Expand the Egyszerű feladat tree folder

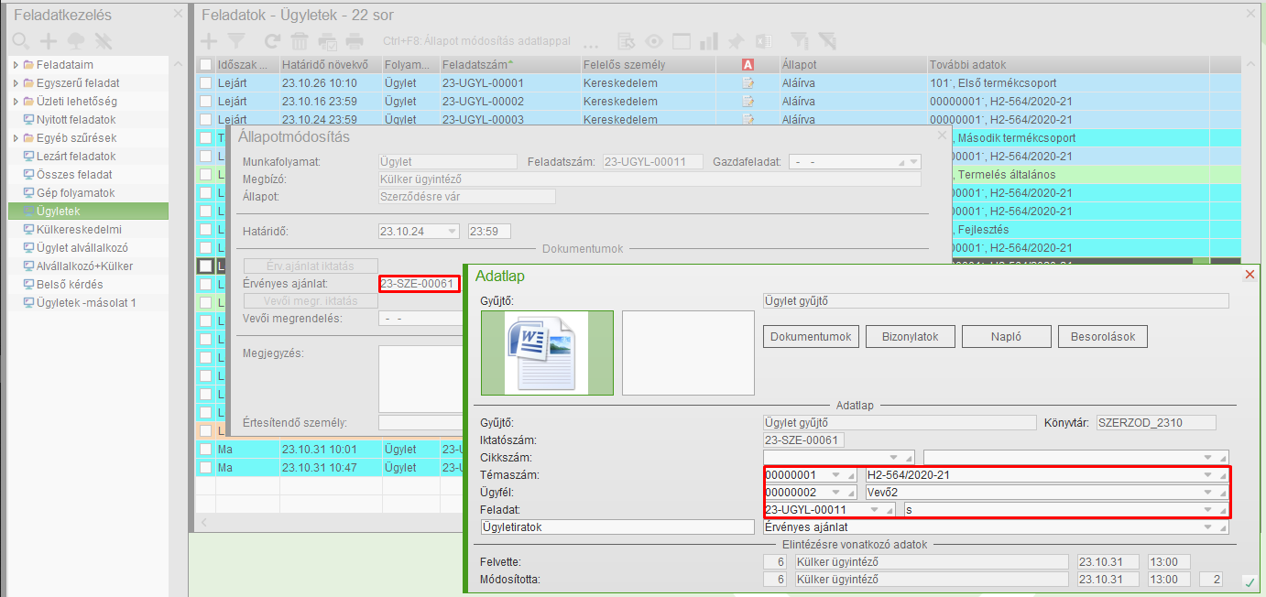tap(15, 83)
